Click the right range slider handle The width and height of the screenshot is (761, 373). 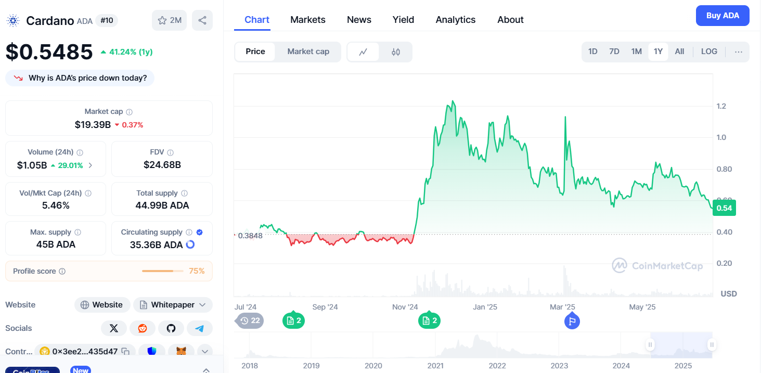click(712, 344)
